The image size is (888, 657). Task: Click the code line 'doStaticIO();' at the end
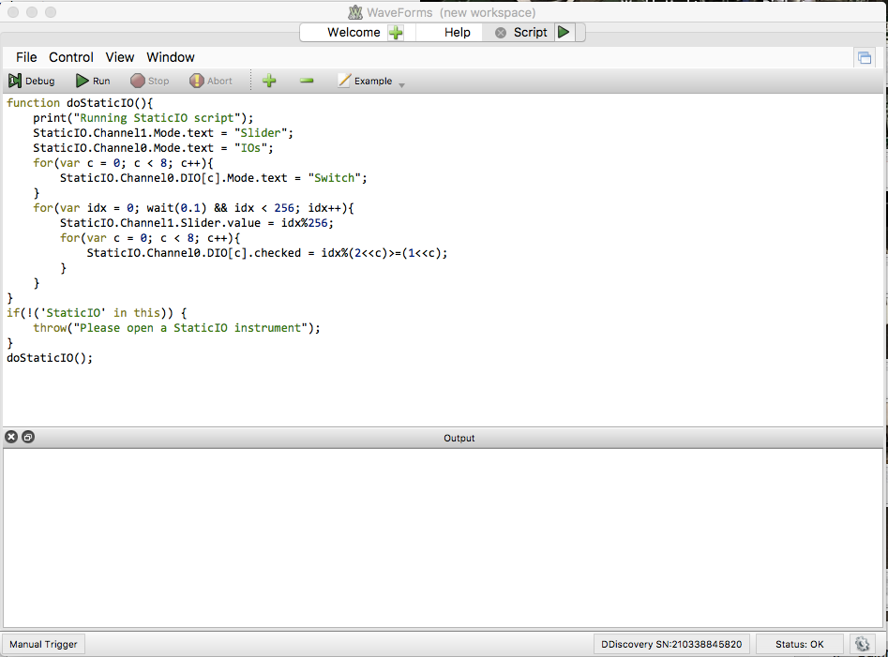(50, 358)
